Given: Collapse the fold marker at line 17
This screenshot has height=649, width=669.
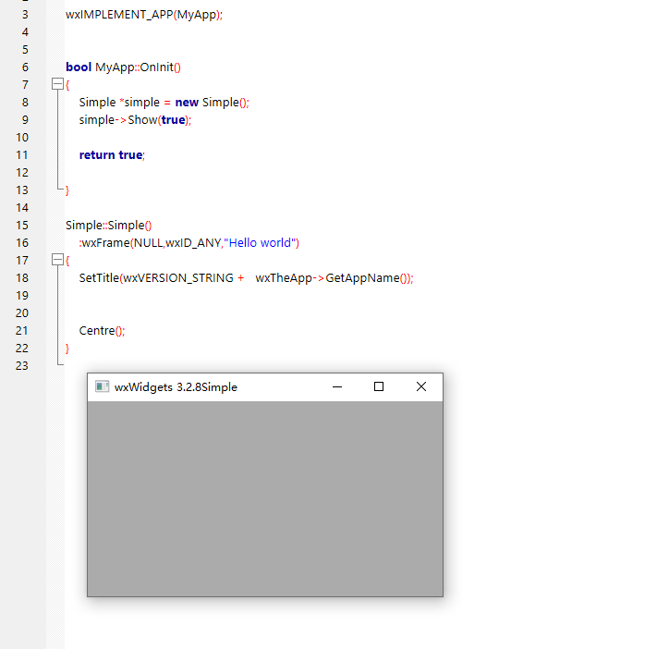Looking at the screenshot, I should 57,259.
